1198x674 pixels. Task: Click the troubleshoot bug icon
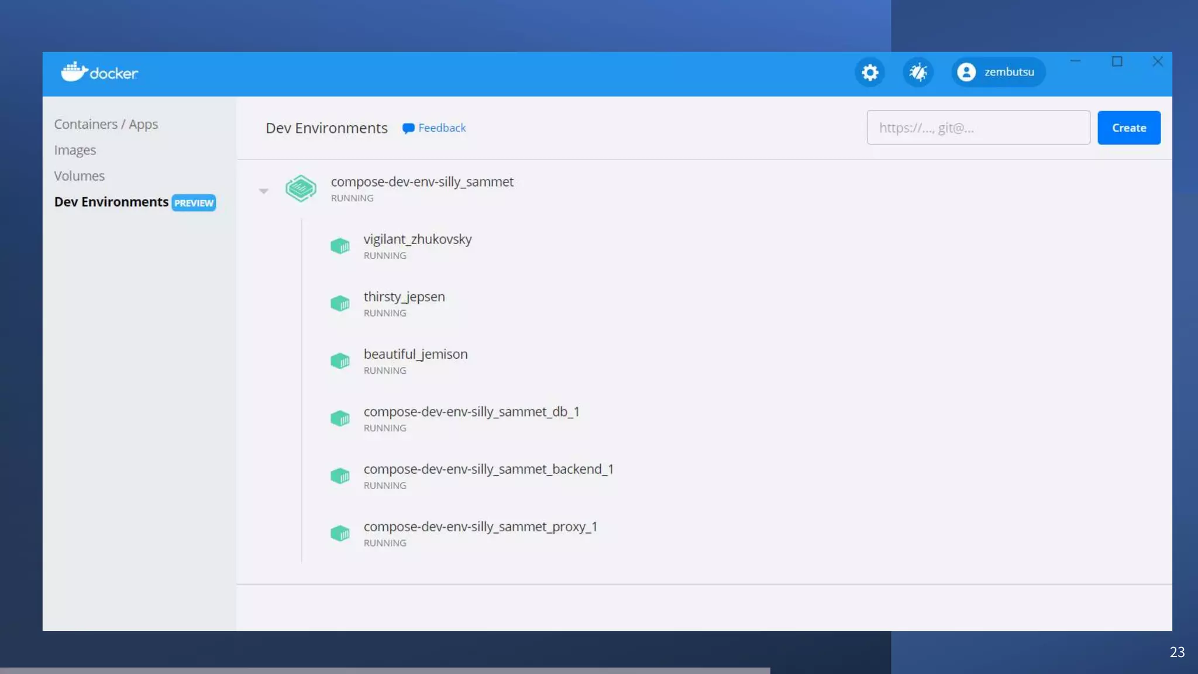click(918, 73)
